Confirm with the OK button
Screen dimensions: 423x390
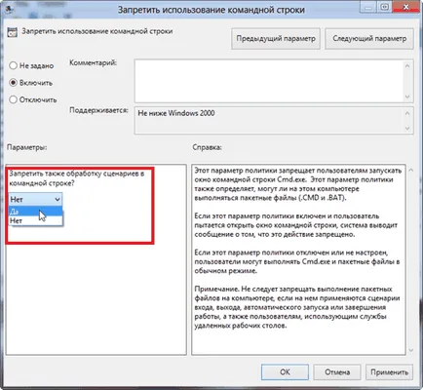[x=285, y=371]
